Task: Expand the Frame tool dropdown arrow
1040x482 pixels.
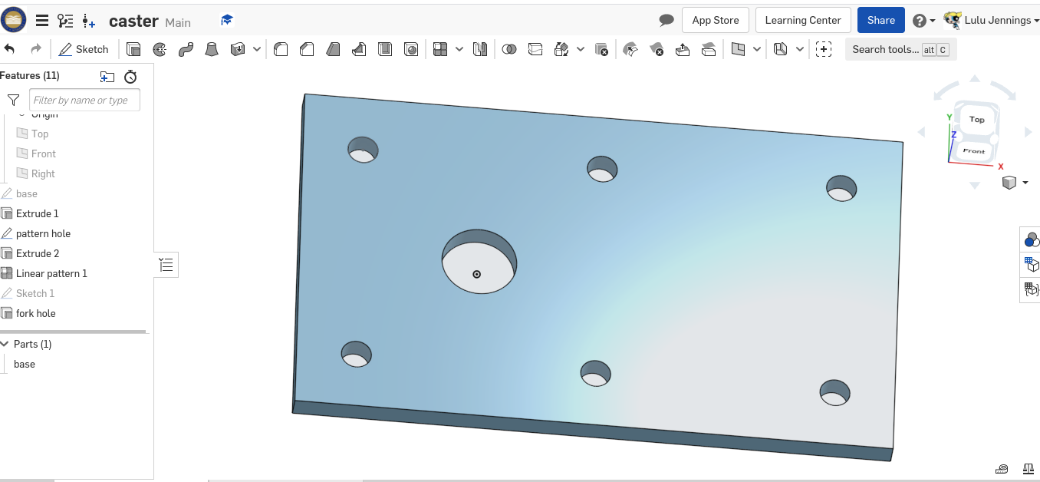Action: coord(800,49)
